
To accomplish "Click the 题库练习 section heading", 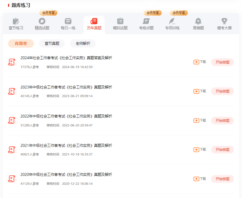I will (x=21, y=5).
